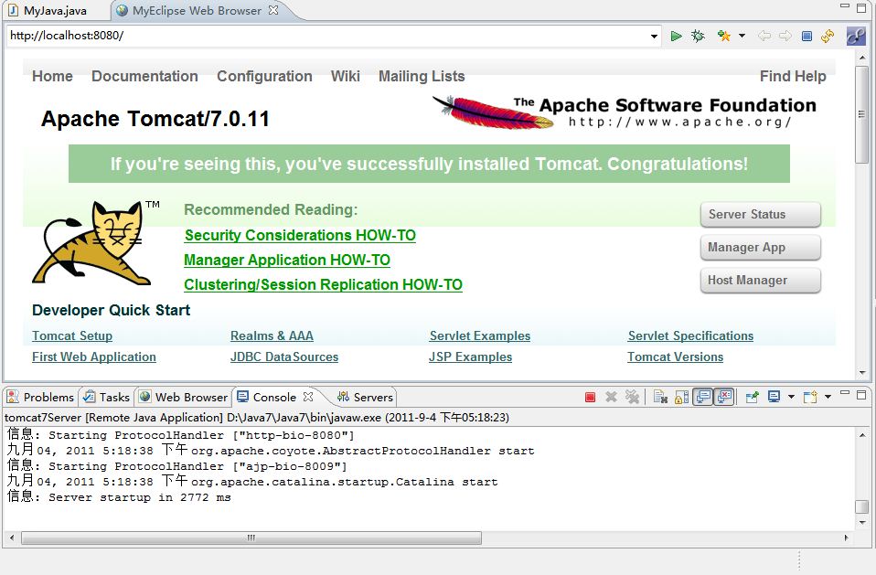876x575 pixels.
Task: Maximize the Console panel
Action: coord(861,395)
